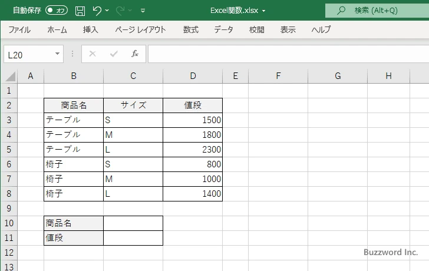This screenshot has width=429, height=271.
Task: Open the ファイル tab
Action: tap(19, 29)
